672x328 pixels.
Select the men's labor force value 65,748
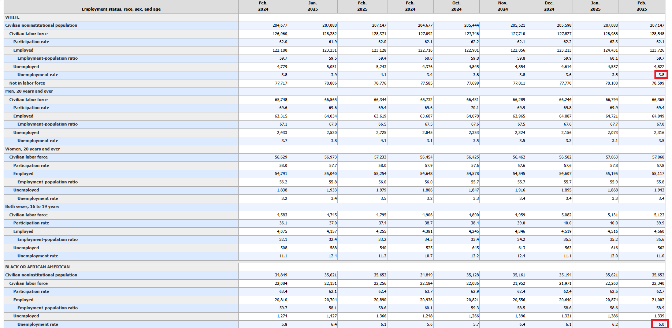(281, 100)
